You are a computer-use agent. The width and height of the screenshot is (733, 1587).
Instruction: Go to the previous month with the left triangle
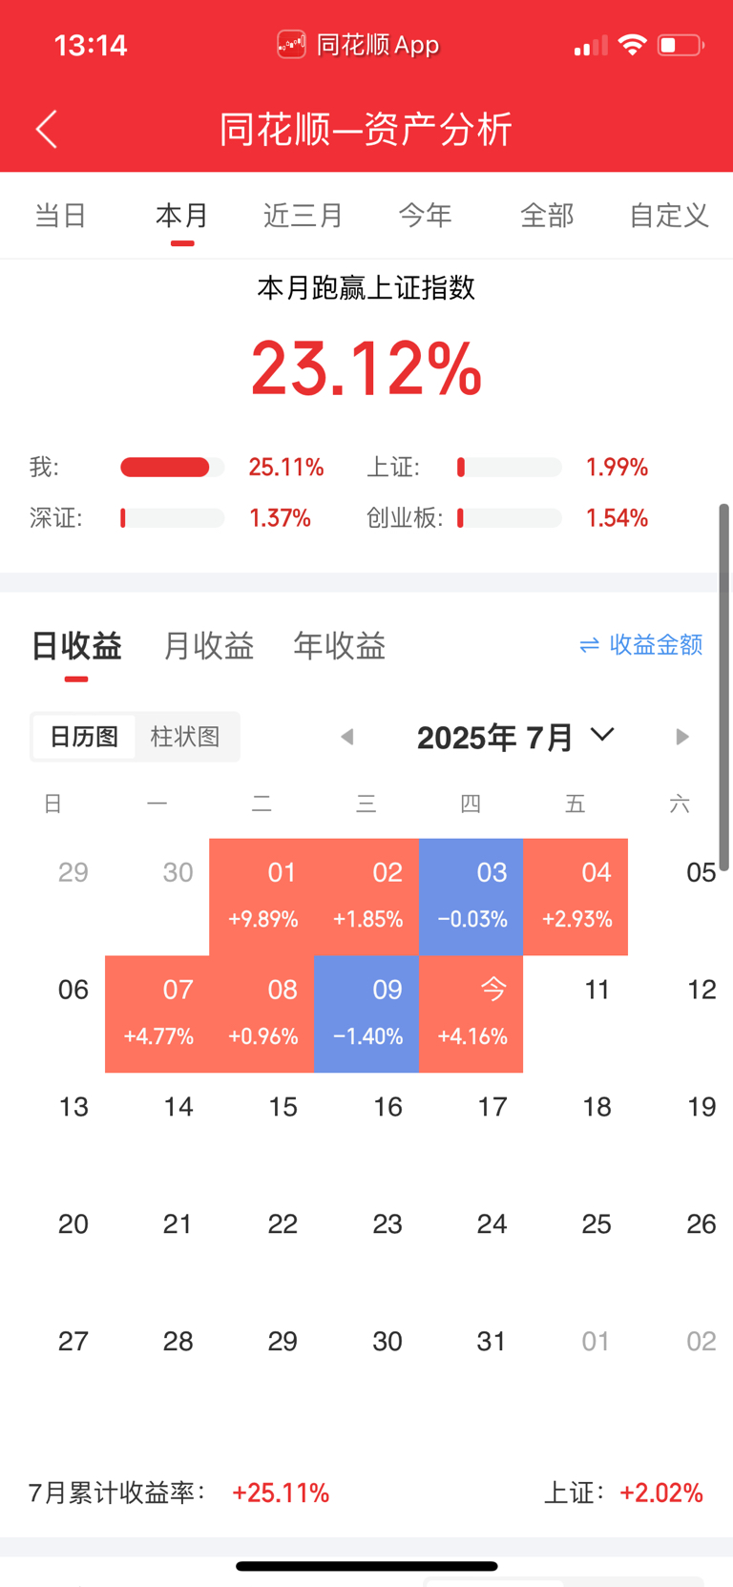pos(347,737)
